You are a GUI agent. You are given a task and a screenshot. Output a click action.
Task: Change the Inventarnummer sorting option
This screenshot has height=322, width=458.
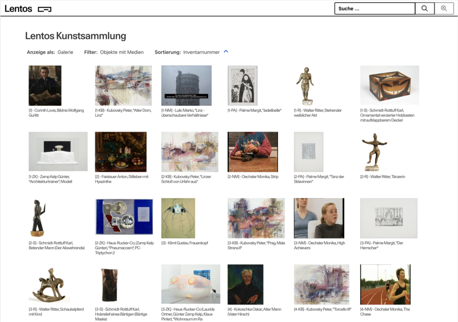tap(201, 52)
